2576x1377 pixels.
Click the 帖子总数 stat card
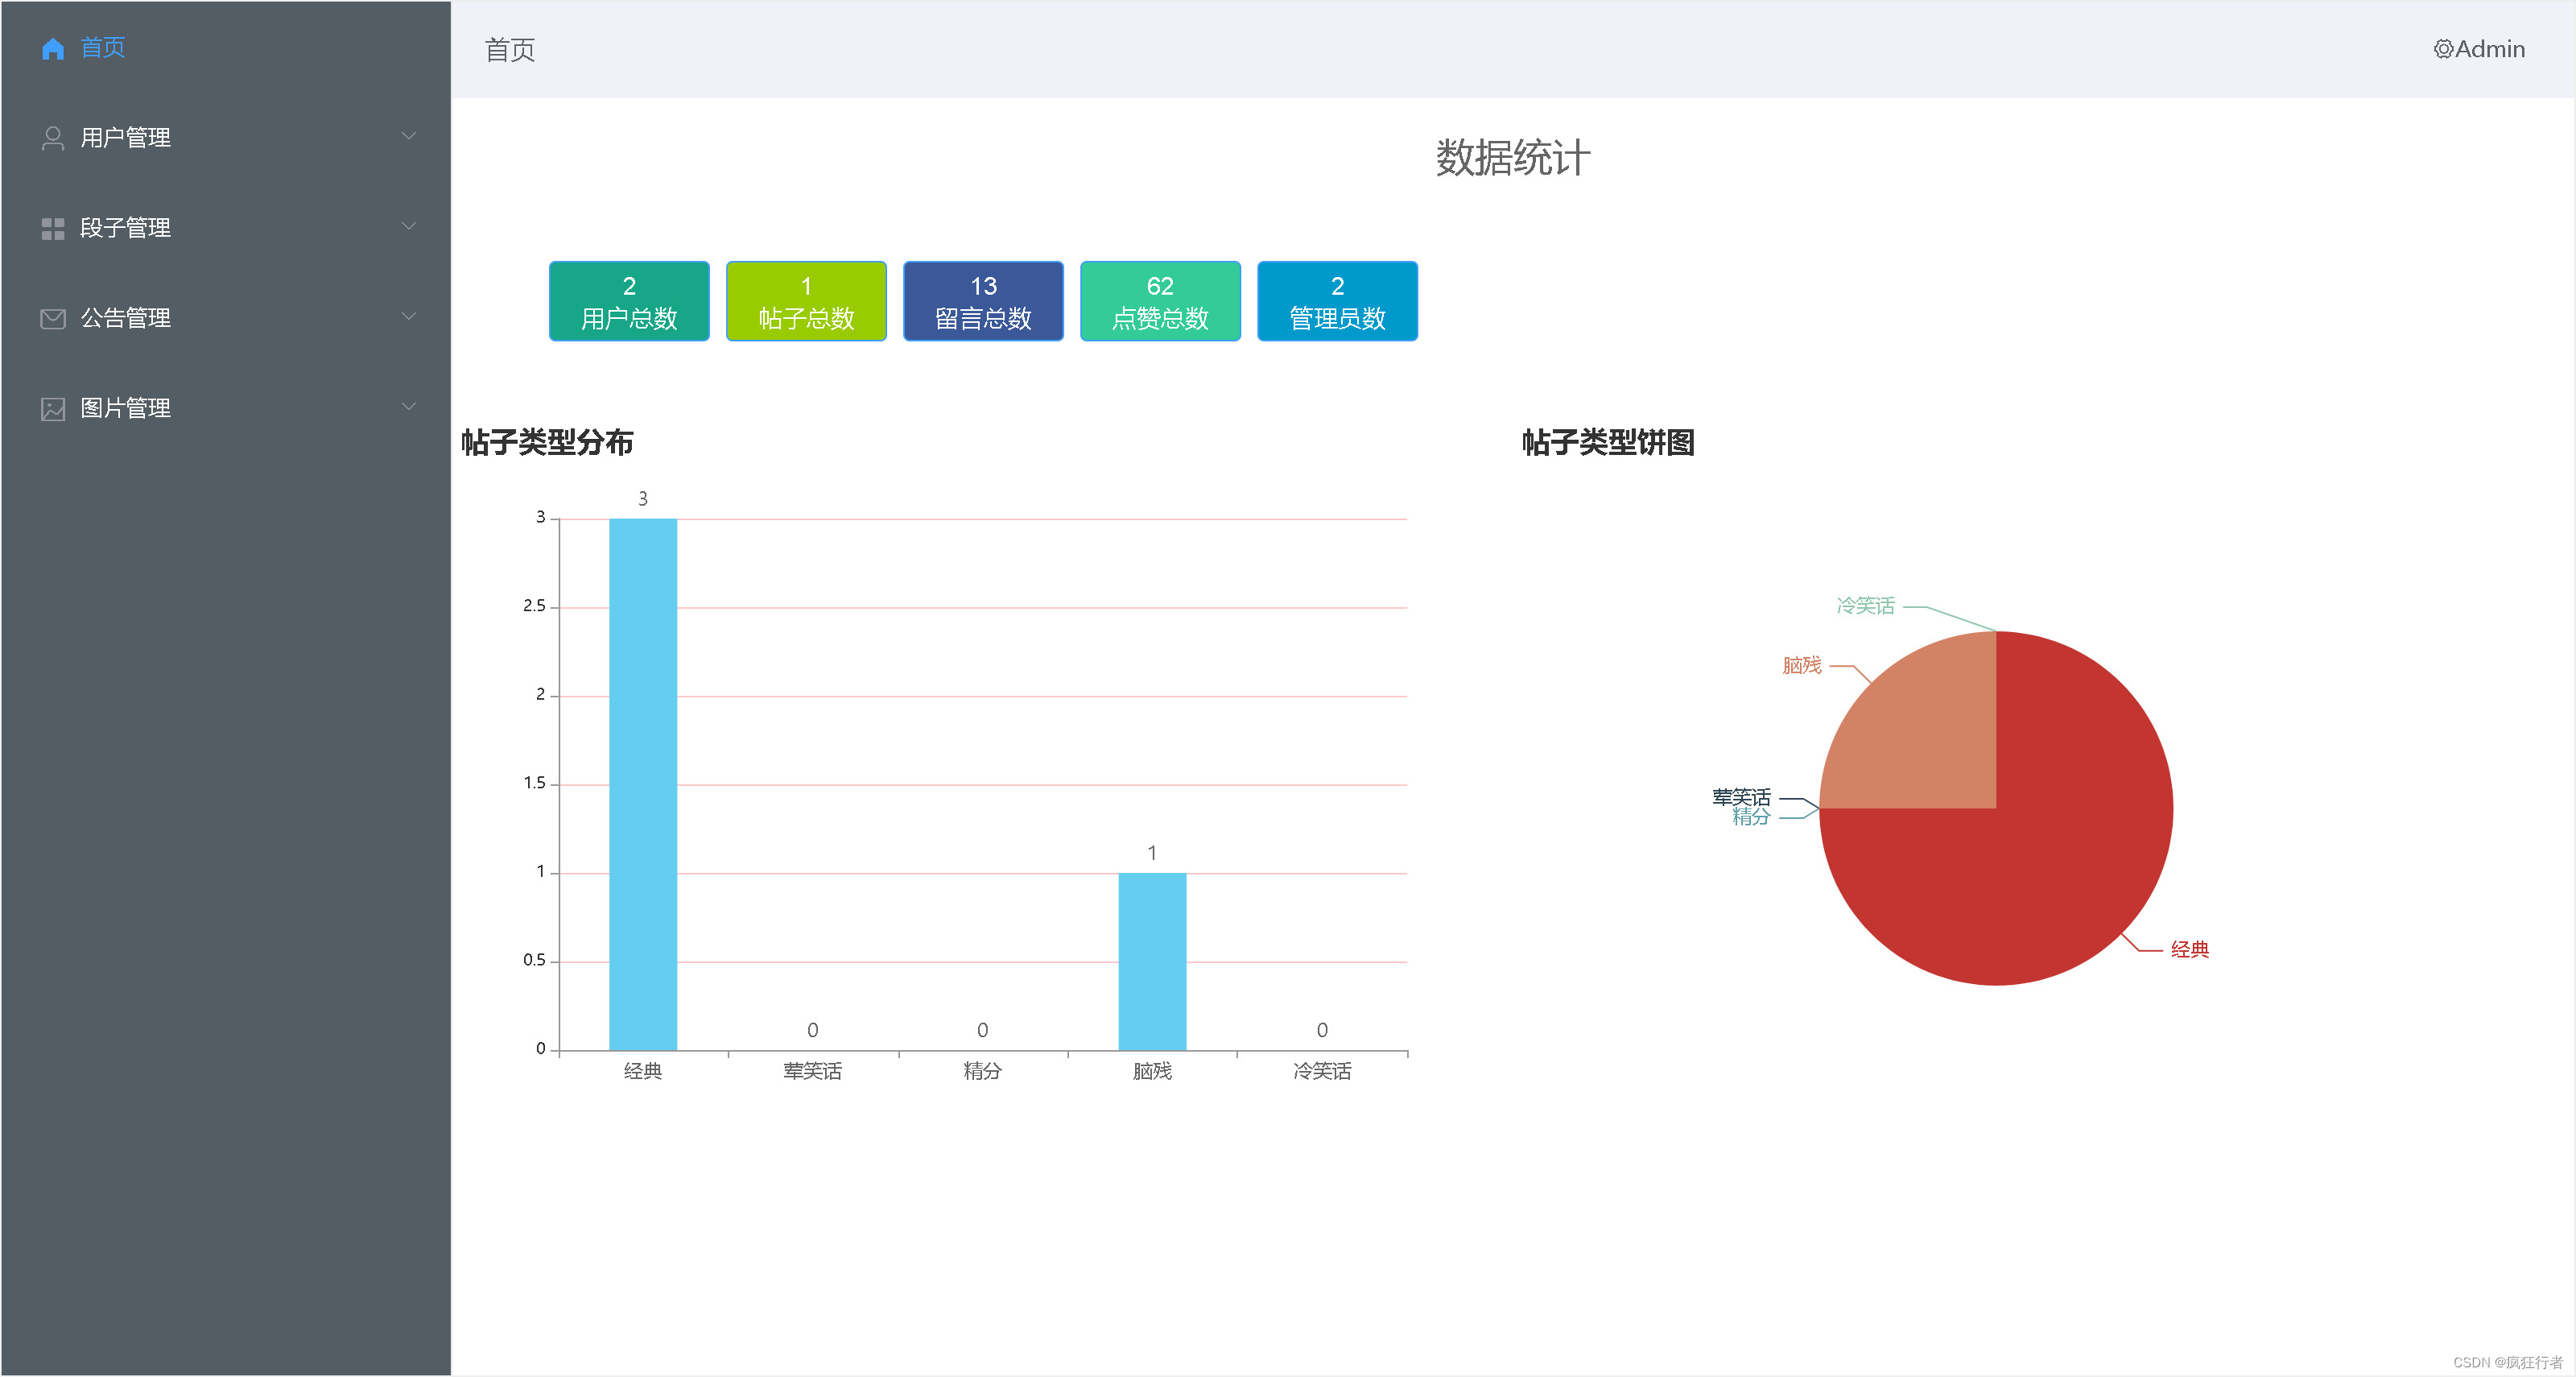coord(806,301)
